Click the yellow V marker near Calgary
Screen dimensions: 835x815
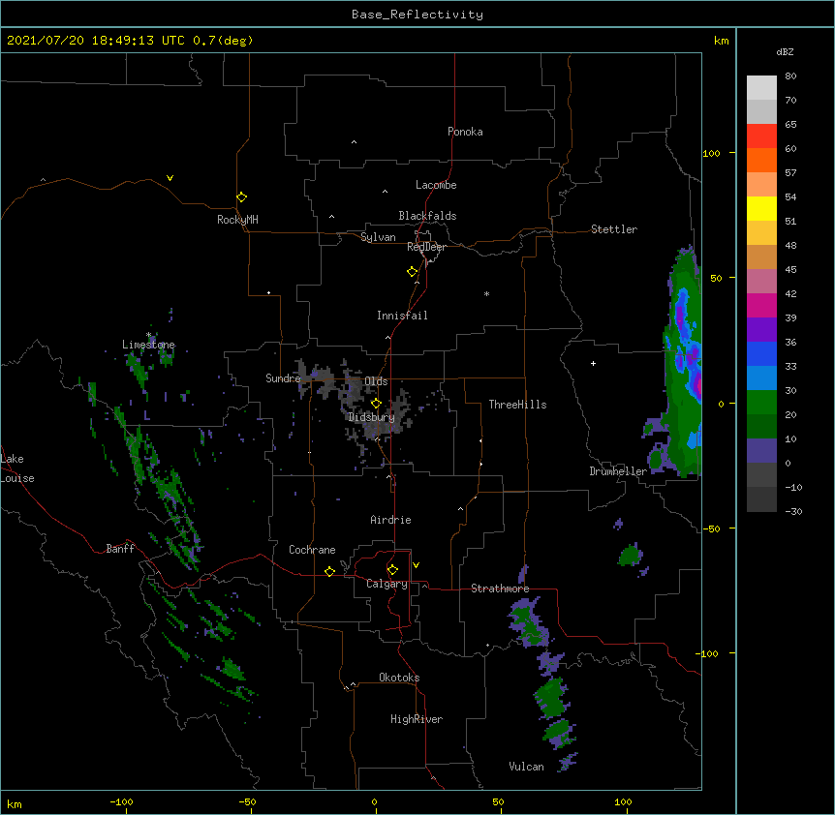416,565
